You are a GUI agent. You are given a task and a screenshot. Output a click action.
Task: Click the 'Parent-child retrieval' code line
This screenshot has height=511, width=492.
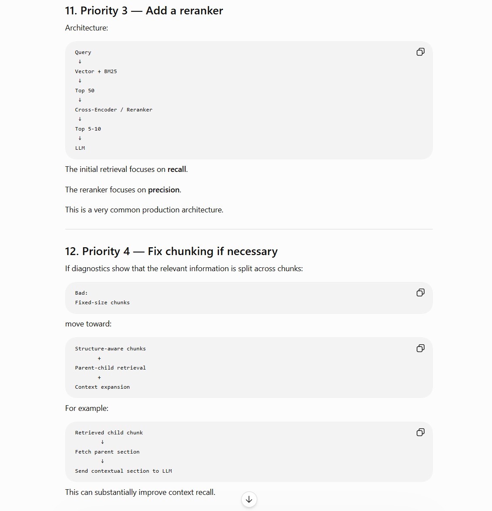tap(110, 368)
